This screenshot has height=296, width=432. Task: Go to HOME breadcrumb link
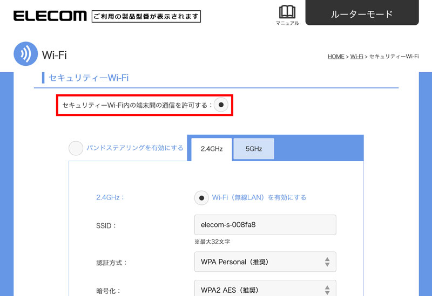pyautogui.click(x=336, y=57)
